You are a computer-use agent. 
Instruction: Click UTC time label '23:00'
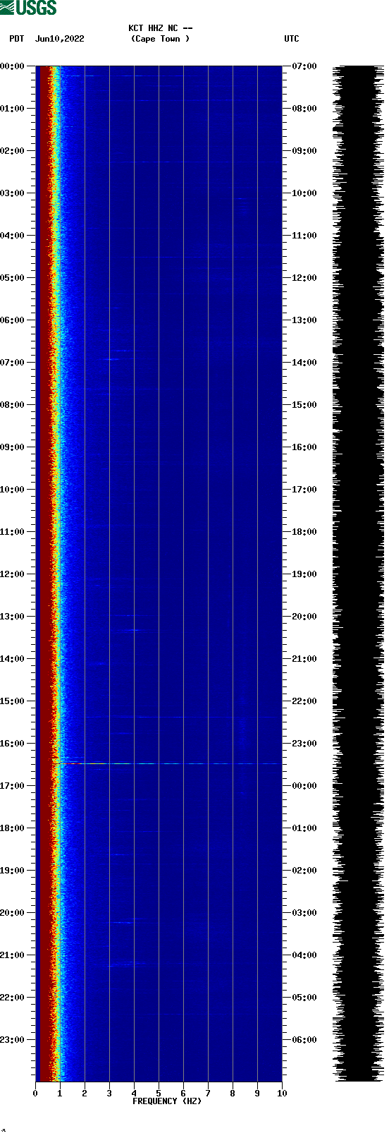click(x=304, y=744)
